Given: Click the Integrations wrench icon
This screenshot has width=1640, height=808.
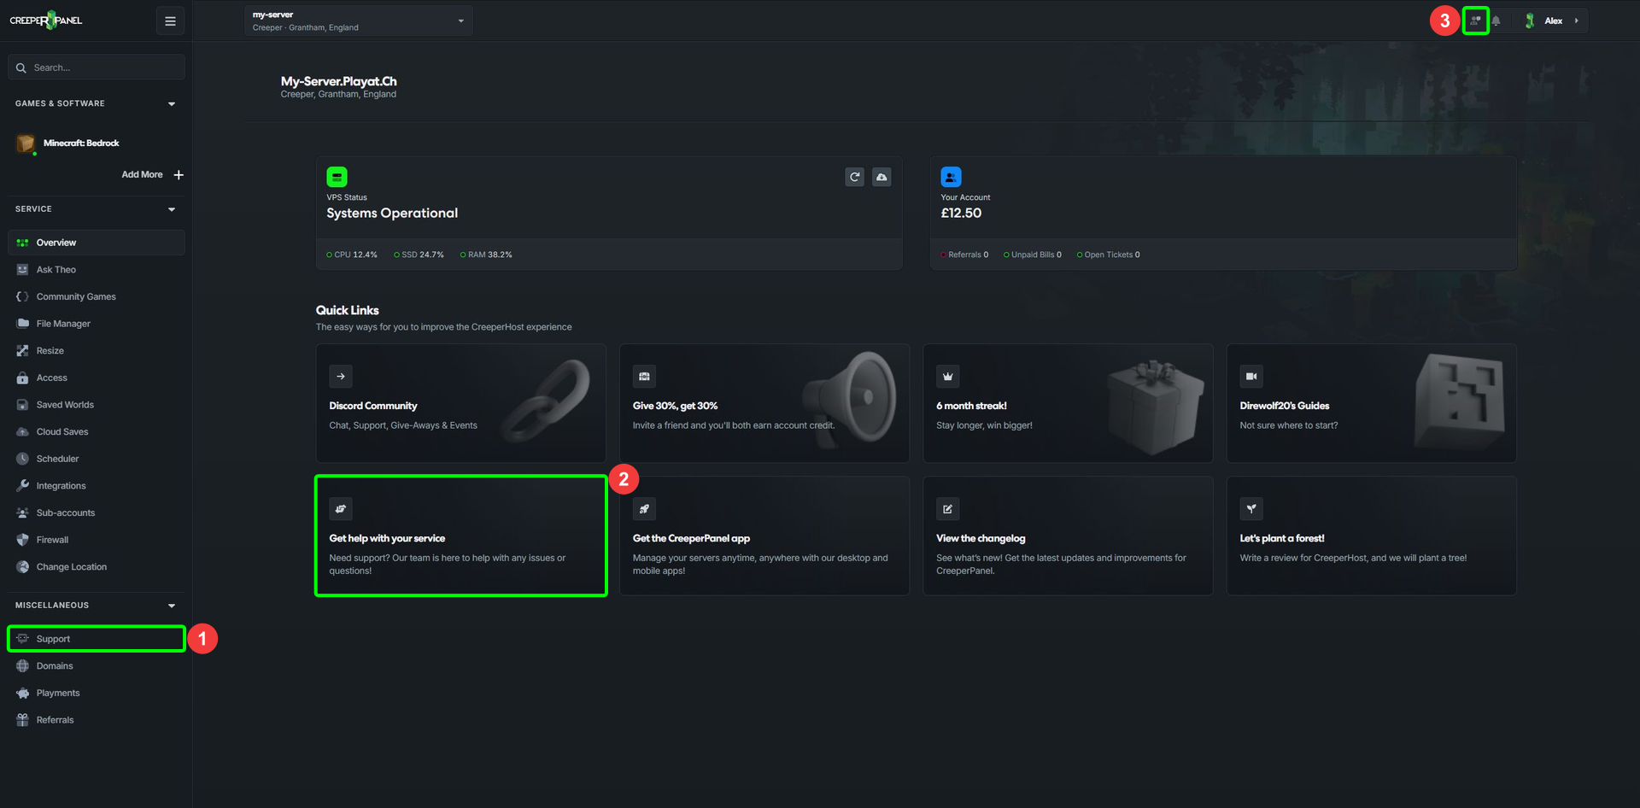Looking at the screenshot, I should point(23,486).
